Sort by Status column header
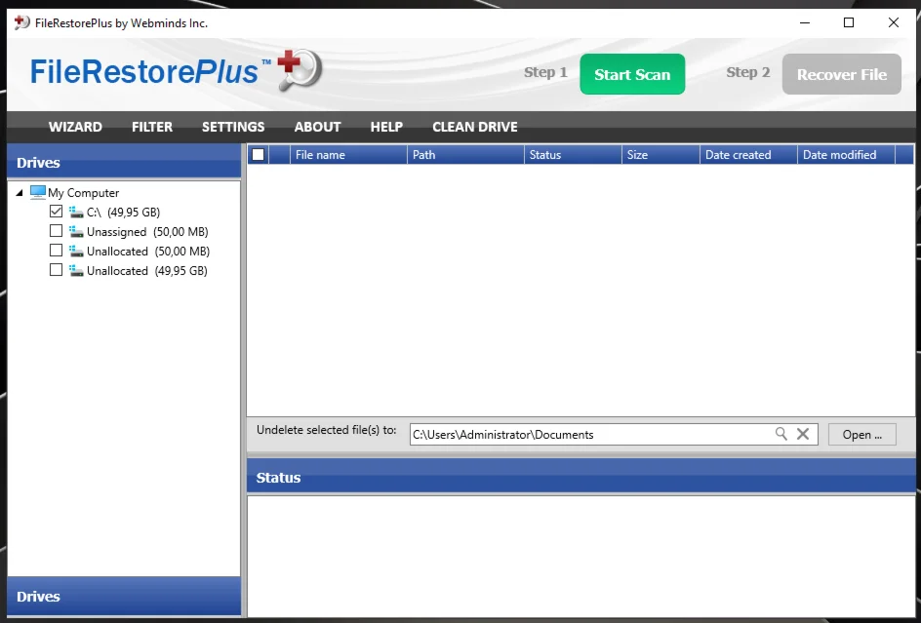The height and width of the screenshot is (623, 921). tap(573, 154)
